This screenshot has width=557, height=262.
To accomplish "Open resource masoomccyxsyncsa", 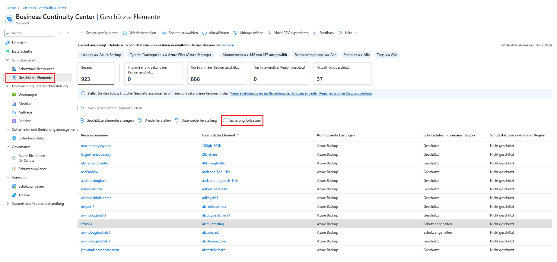I will 96,146.
